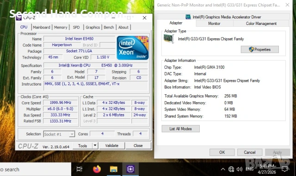
Task: Open the Graphics tab in CPU-Z
Action: point(92,27)
